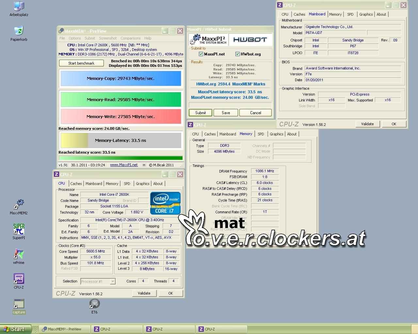Open the Help menu in MaxxMEM²
This screenshot has height=334, width=418.
(148, 38)
